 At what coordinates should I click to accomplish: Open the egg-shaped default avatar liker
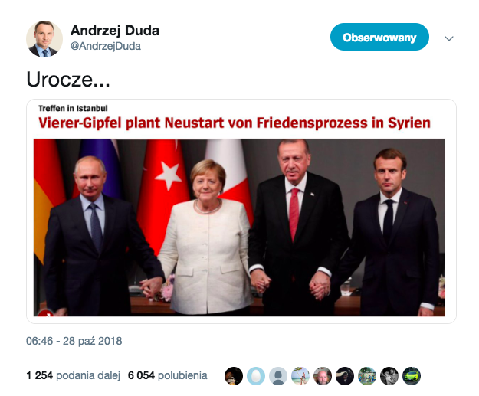tap(256, 376)
